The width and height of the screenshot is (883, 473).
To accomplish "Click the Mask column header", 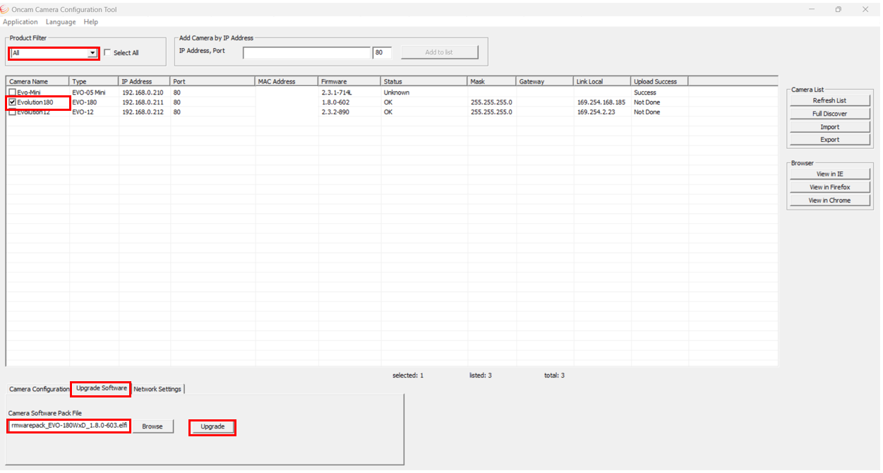I will (x=491, y=82).
